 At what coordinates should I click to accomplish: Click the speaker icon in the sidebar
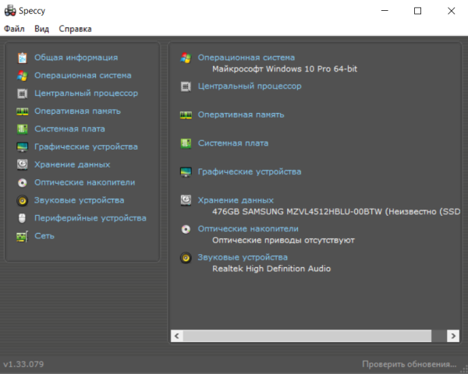tap(23, 200)
